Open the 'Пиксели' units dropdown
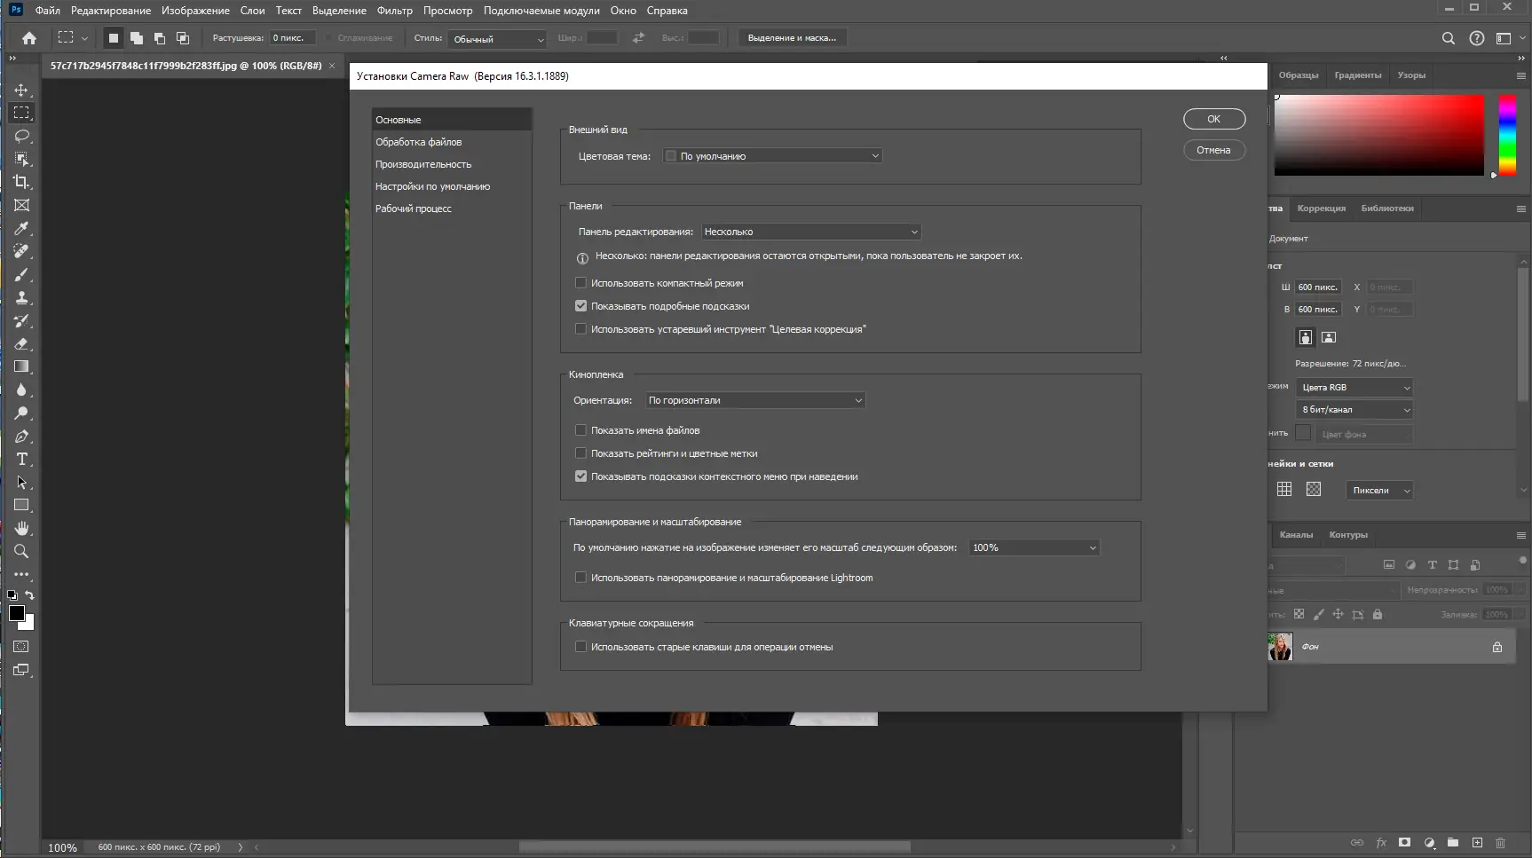Viewport: 1532px width, 858px height. (x=1379, y=491)
